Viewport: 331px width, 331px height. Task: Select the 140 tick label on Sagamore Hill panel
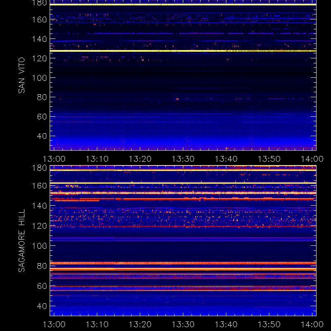[x=39, y=206]
